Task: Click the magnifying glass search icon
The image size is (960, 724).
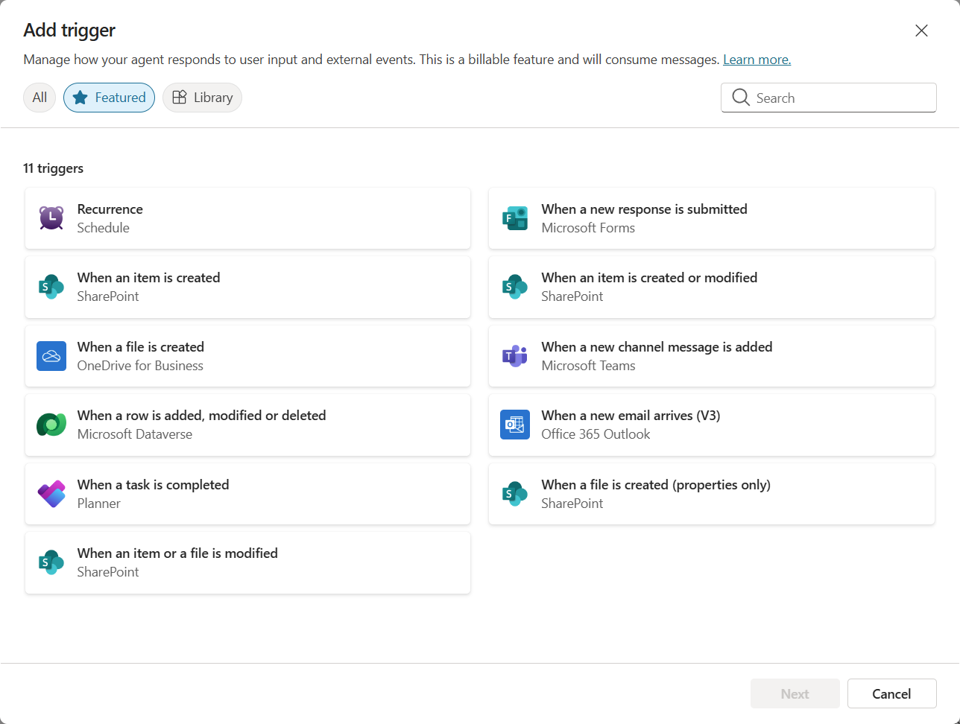Action: pyautogui.click(x=741, y=98)
